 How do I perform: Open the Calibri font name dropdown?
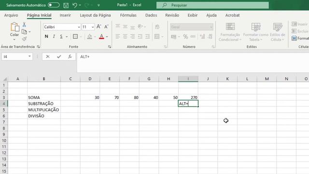tap(79, 27)
